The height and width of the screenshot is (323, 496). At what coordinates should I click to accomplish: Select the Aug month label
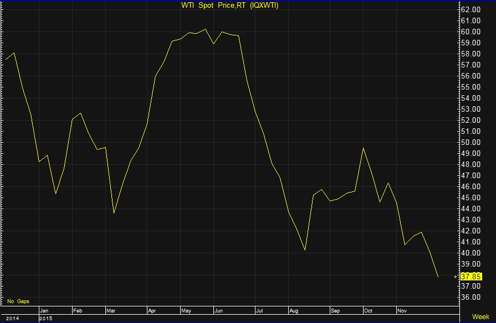[x=294, y=311]
